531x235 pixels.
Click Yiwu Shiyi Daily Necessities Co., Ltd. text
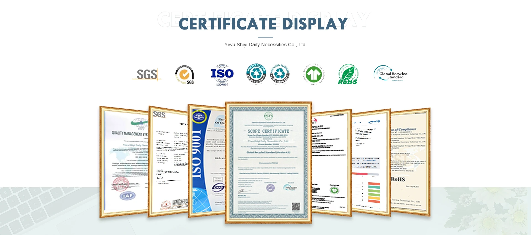[265, 45]
